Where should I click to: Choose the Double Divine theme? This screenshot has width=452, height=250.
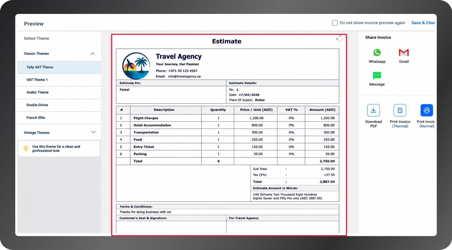(x=59, y=105)
